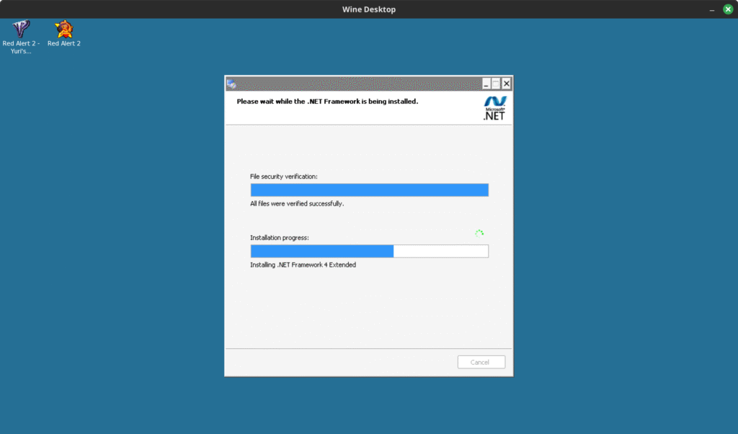Click the spinning loading indicator
This screenshot has height=434, width=738.
click(x=479, y=233)
